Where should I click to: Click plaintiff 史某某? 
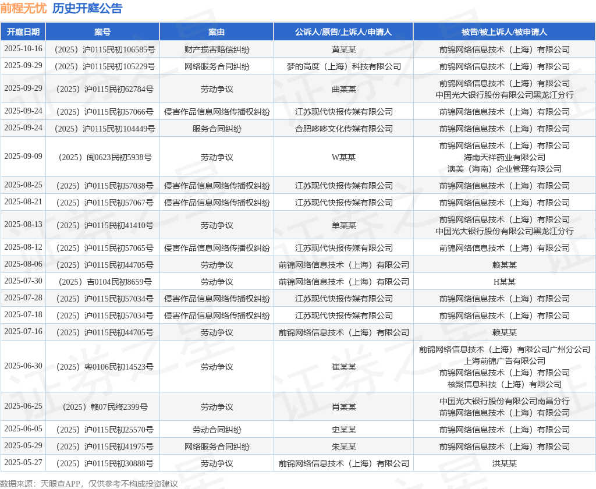coord(343,430)
